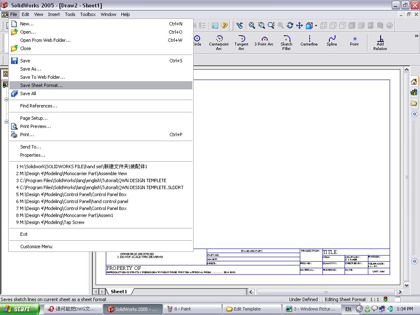Select the 3 Point Arc tool
Image resolution: width=420 pixels, height=315 pixels.
point(264,41)
